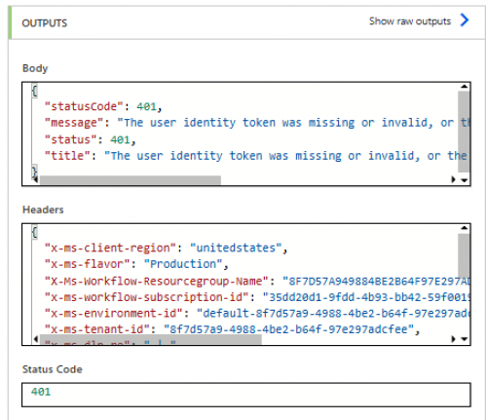Click the up arrow of Headers vertical scrollbar
487x420 pixels.
coord(465,228)
